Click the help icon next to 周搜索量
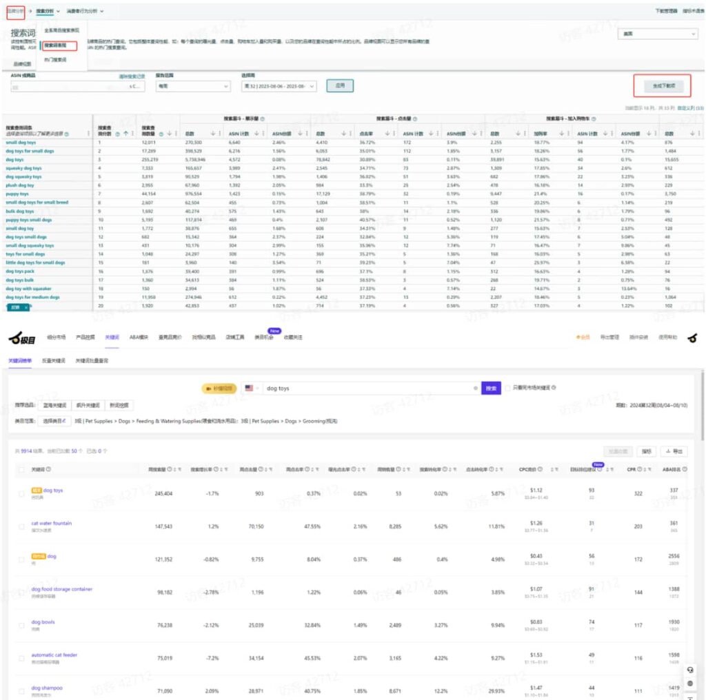The width and height of the screenshot is (706, 700). point(168,470)
